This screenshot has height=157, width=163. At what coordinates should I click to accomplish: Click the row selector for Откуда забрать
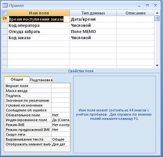click(x=4, y=31)
